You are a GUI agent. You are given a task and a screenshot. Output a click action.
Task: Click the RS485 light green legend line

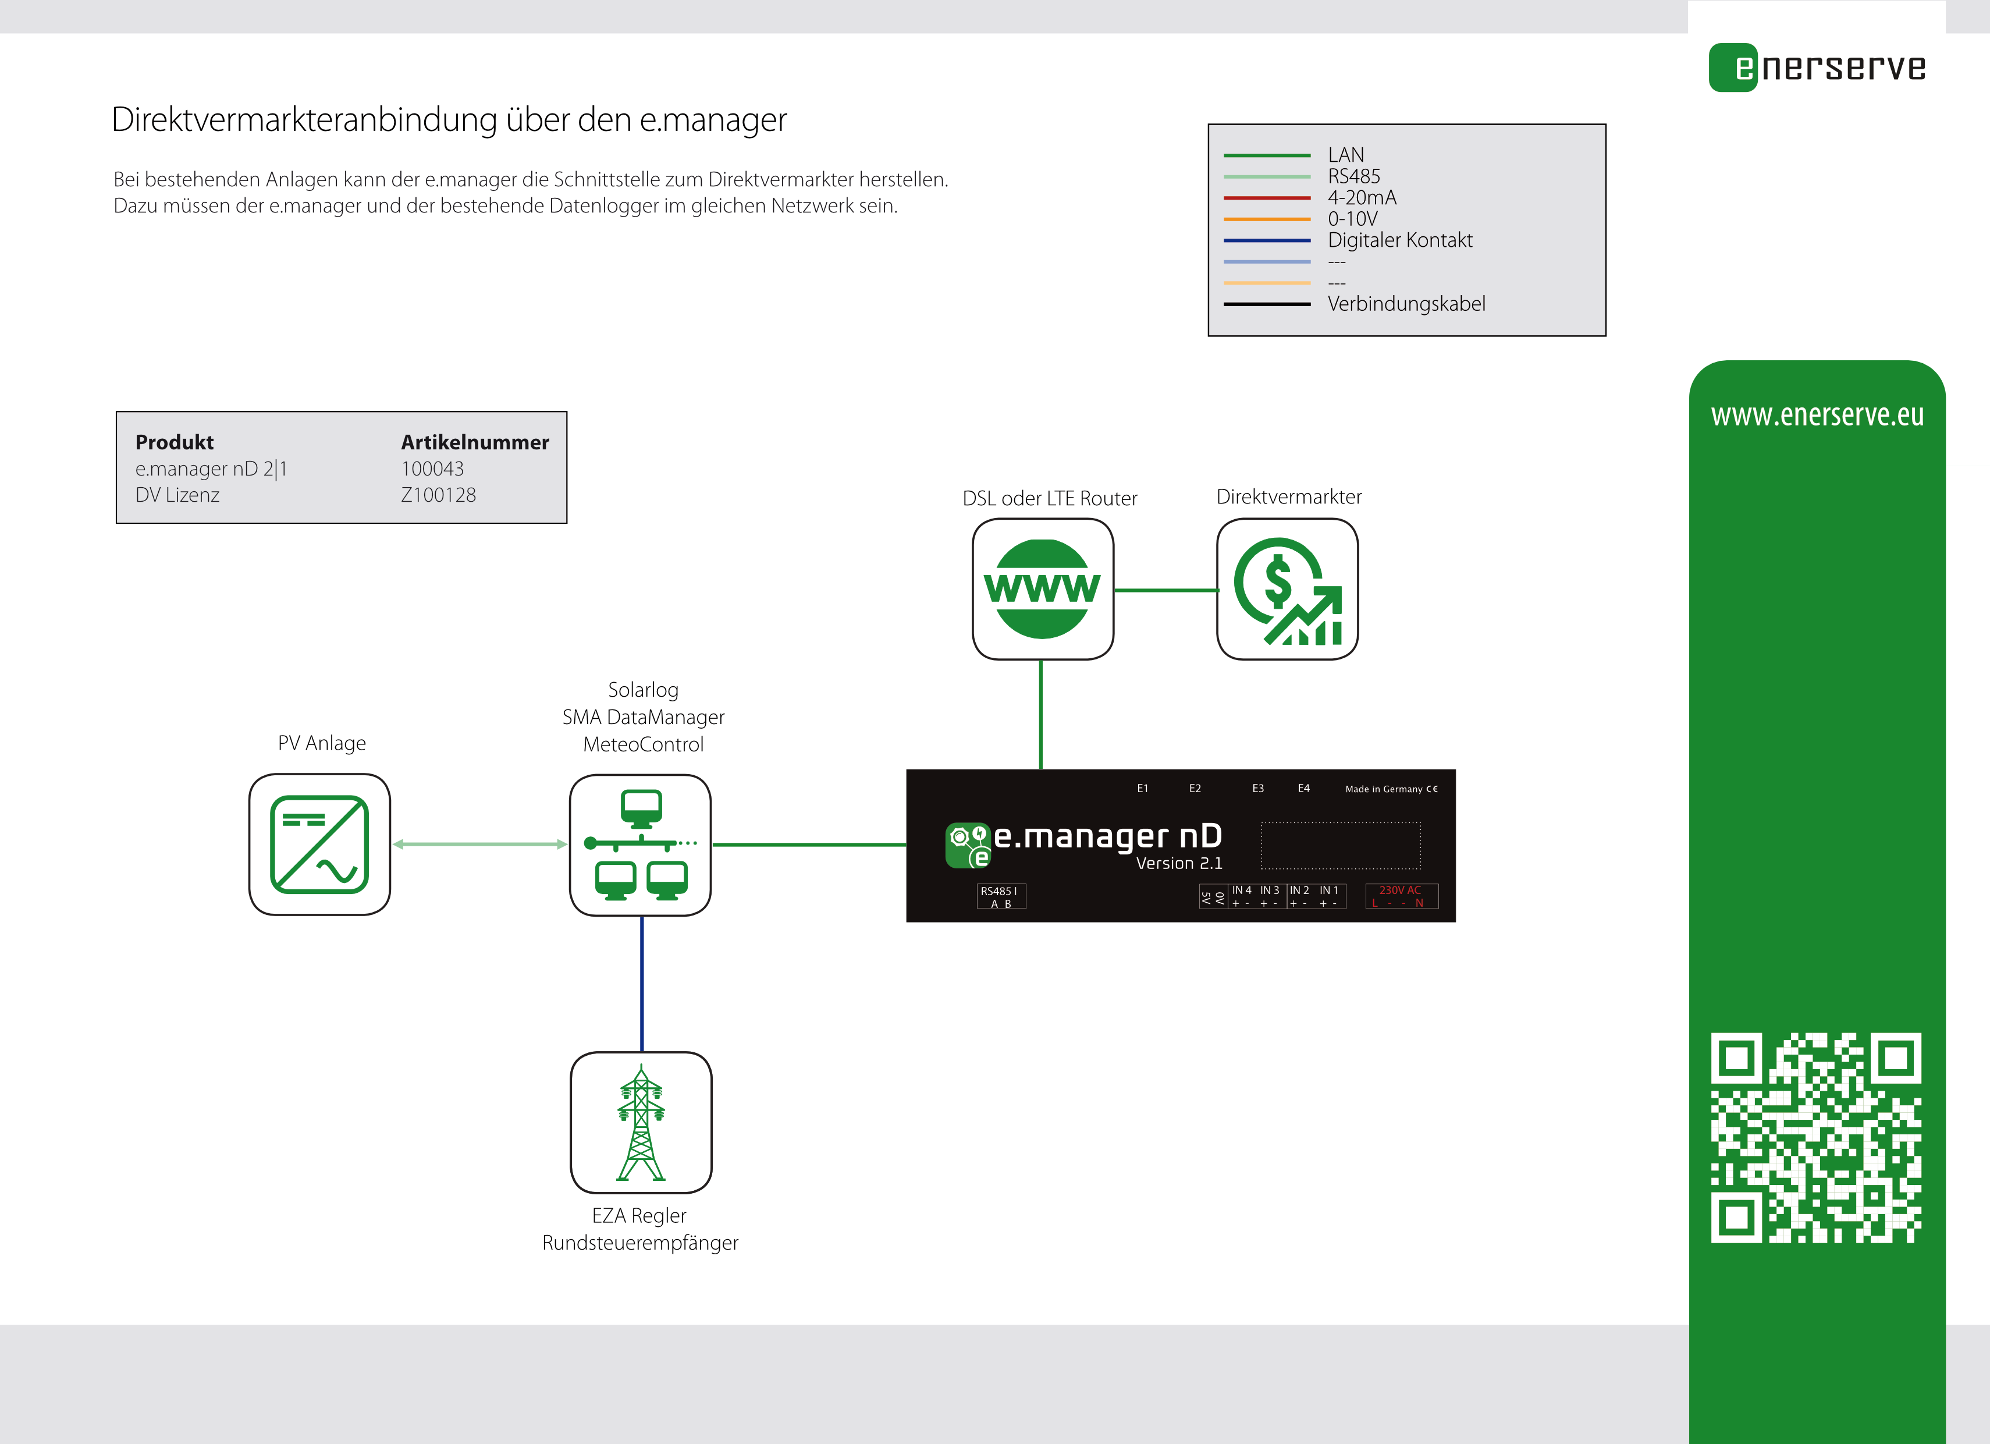(1267, 176)
